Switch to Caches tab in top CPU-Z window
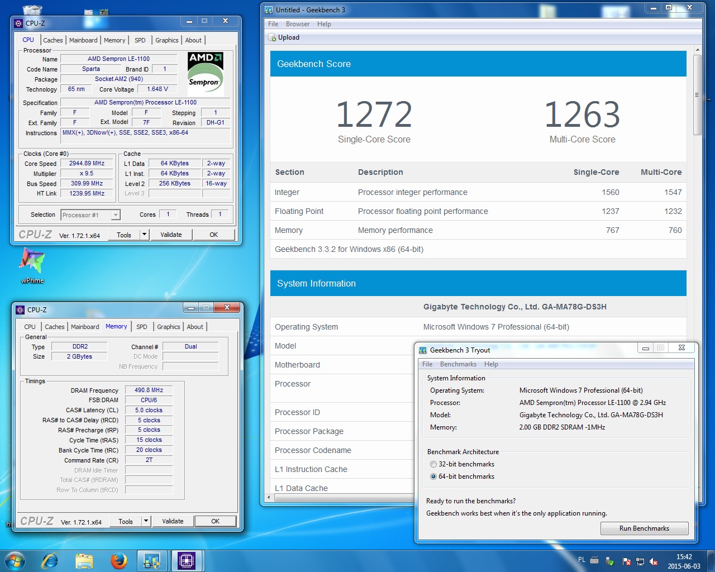The image size is (715, 572). (53, 40)
